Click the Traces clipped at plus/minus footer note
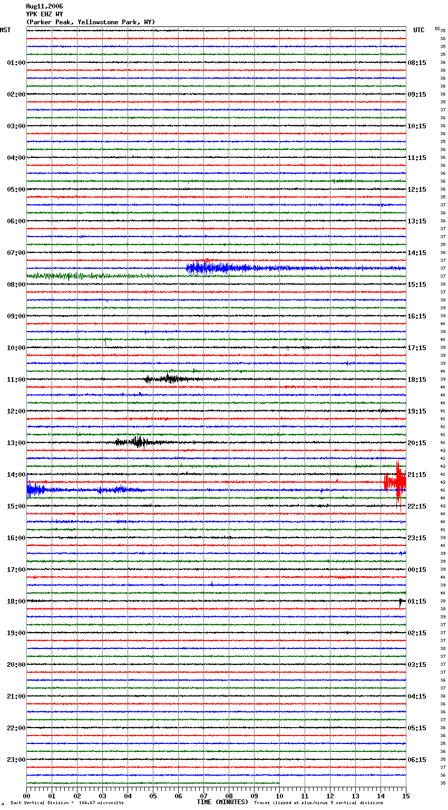The width and height of the screenshot is (448, 810). click(x=318, y=803)
